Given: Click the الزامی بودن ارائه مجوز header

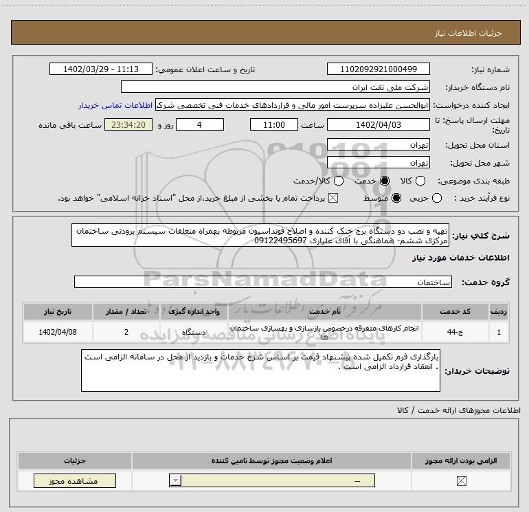Looking at the screenshot, I should point(461,460).
